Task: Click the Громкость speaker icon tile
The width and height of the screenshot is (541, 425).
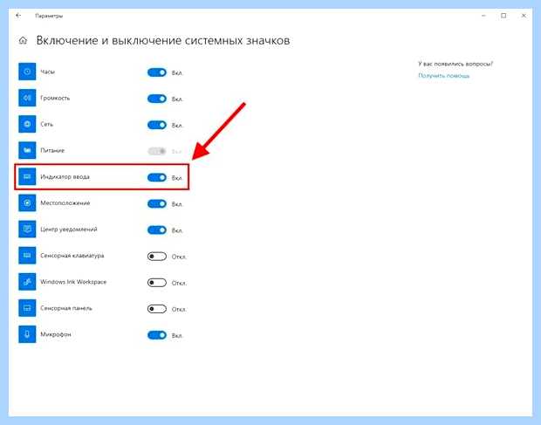Action: point(27,98)
